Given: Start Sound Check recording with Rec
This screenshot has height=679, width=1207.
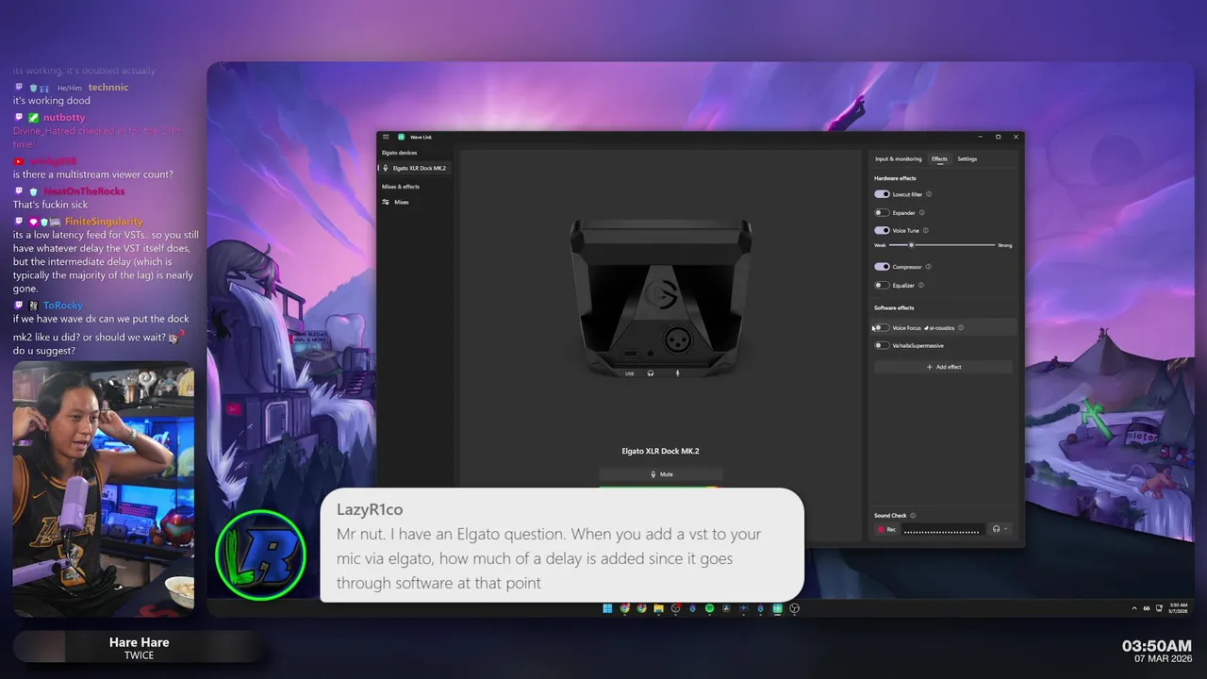Looking at the screenshot, I should (x=886, y=530).
